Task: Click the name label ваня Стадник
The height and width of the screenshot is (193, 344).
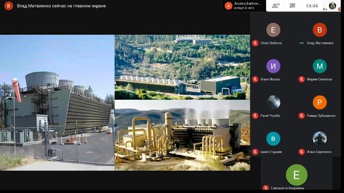Action: tap(271, 152)
